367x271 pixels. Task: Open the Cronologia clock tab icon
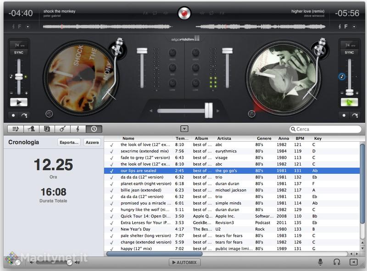94,129
